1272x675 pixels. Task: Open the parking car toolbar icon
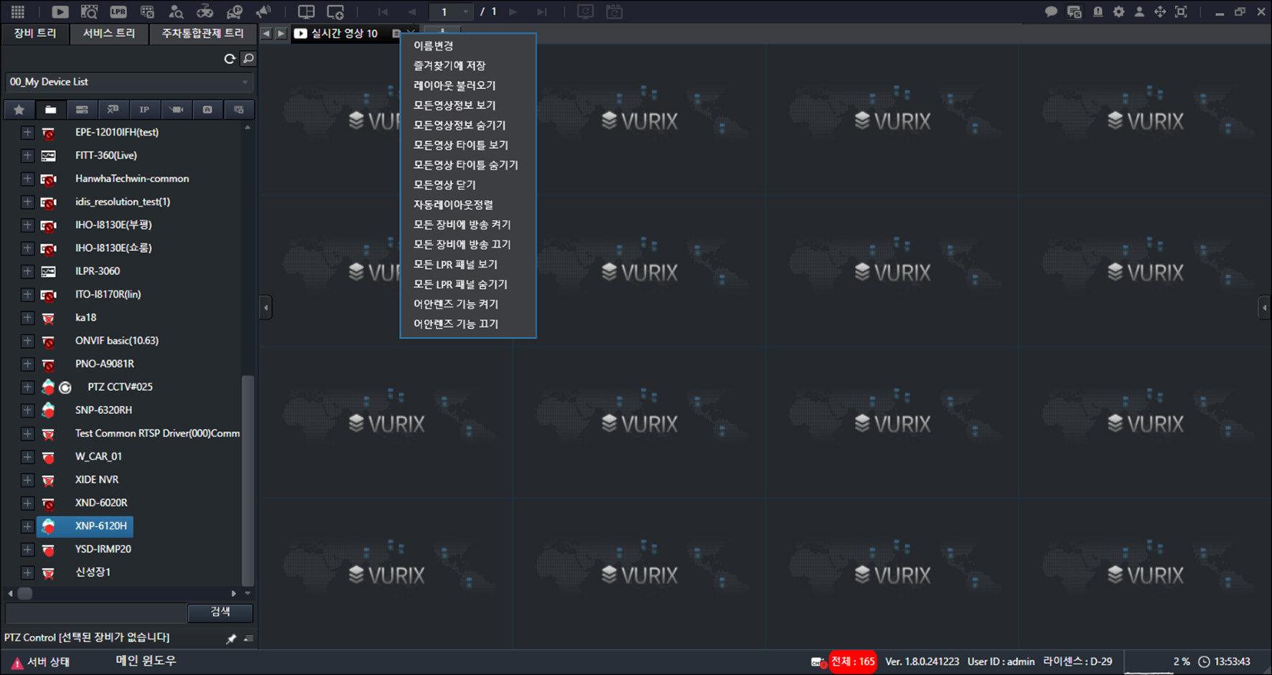click(x=235, y=11)
